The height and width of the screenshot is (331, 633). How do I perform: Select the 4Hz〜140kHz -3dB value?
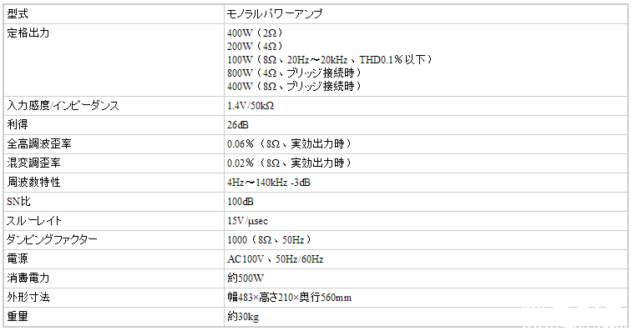click(269, 183)
